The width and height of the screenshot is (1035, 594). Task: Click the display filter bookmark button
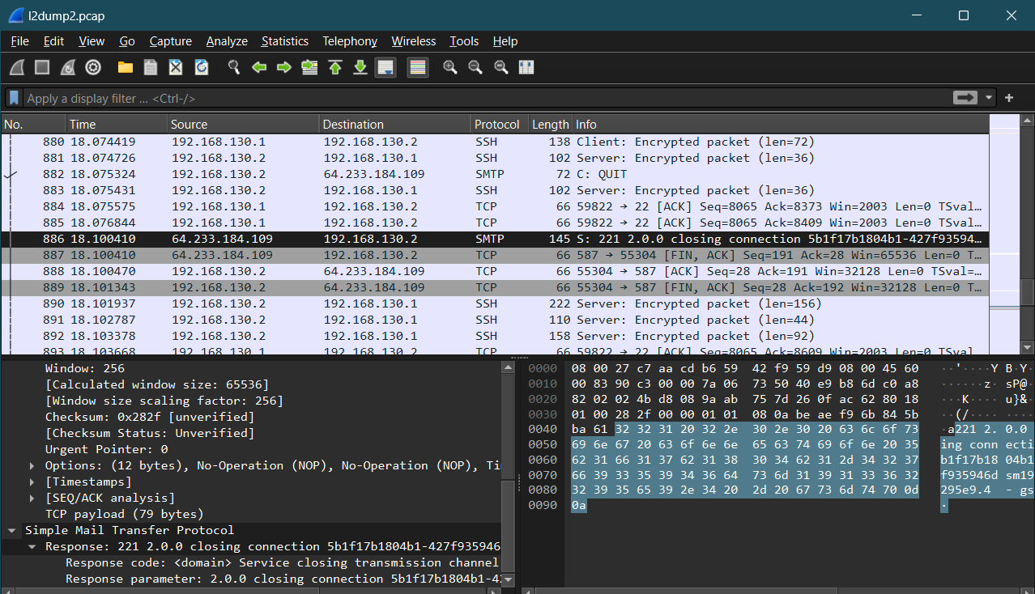pyautogui.click(x=14, y=98)
